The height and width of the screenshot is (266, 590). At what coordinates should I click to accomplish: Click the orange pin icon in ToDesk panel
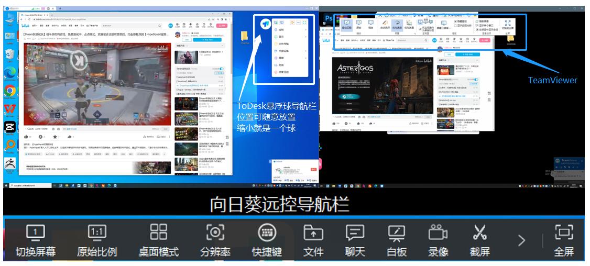292,23
